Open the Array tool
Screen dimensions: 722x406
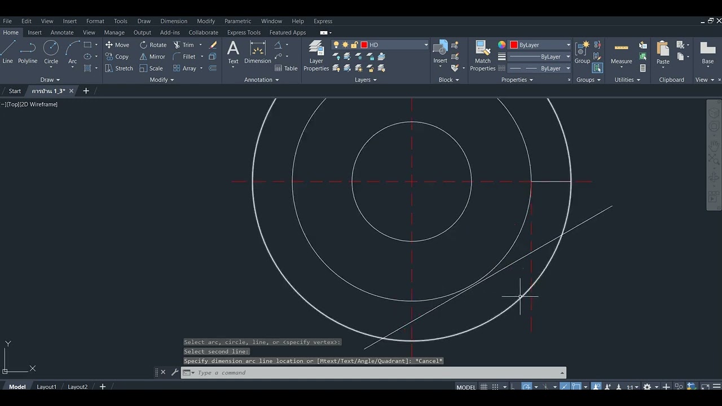[x=185, y=68]
